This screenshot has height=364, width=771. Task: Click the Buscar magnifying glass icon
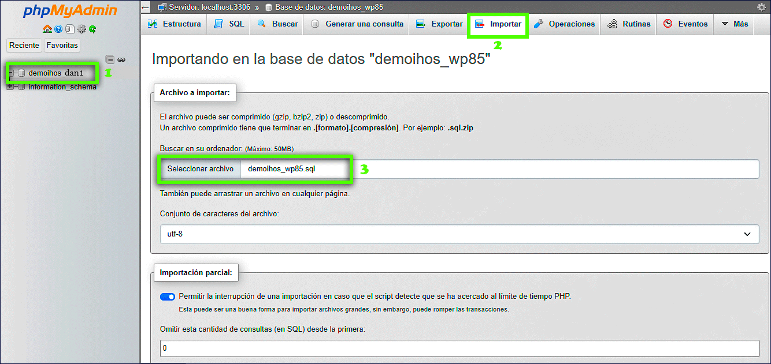(262, 24)
